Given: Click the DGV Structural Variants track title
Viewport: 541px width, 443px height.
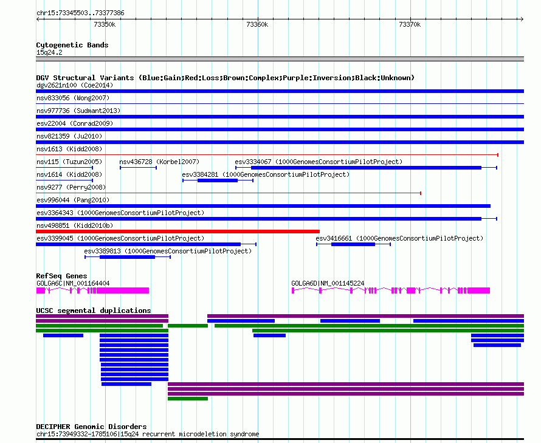Looking at the screenshot, I should point(226,78).
